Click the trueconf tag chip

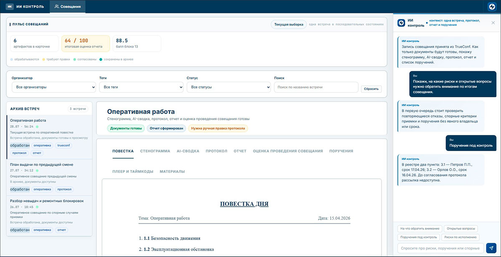point(64,146)
